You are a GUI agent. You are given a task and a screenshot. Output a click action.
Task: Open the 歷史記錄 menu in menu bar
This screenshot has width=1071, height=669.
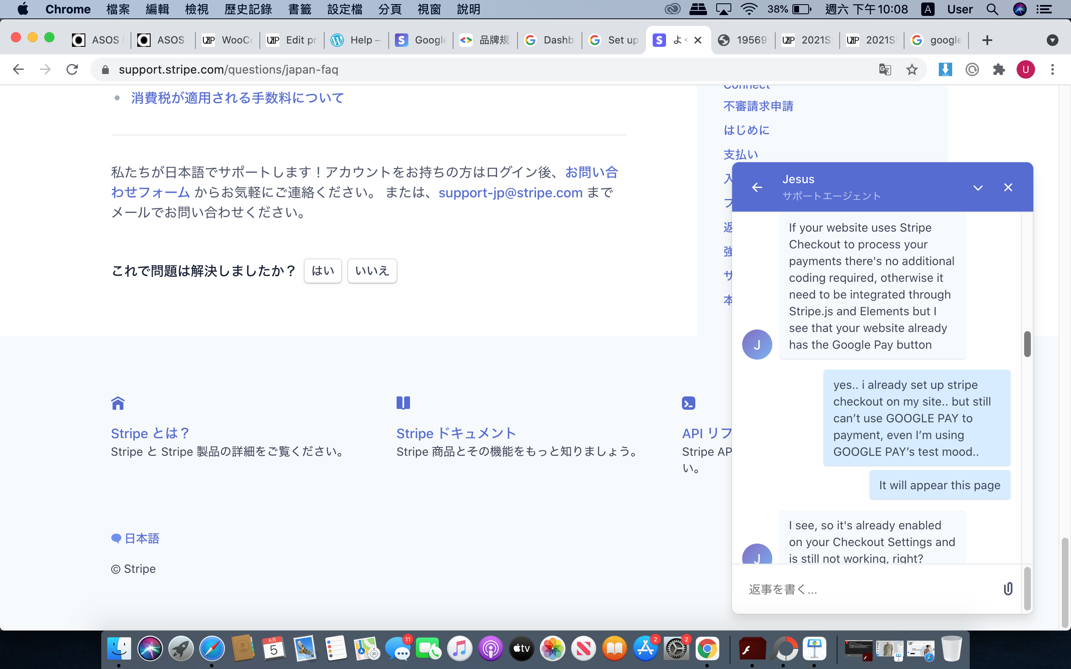(x=248, y=9)
